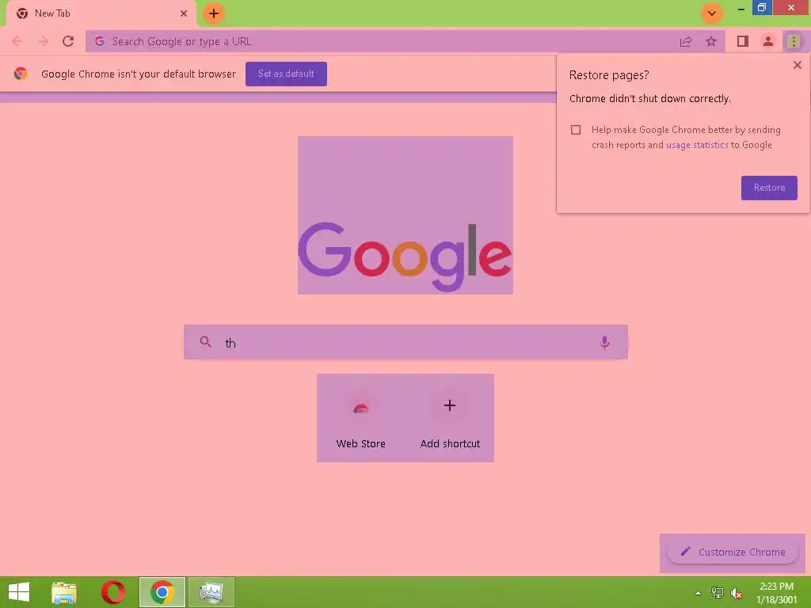Click the Google logo
This screenshot has height=608, width=811.
coord(405,256)
